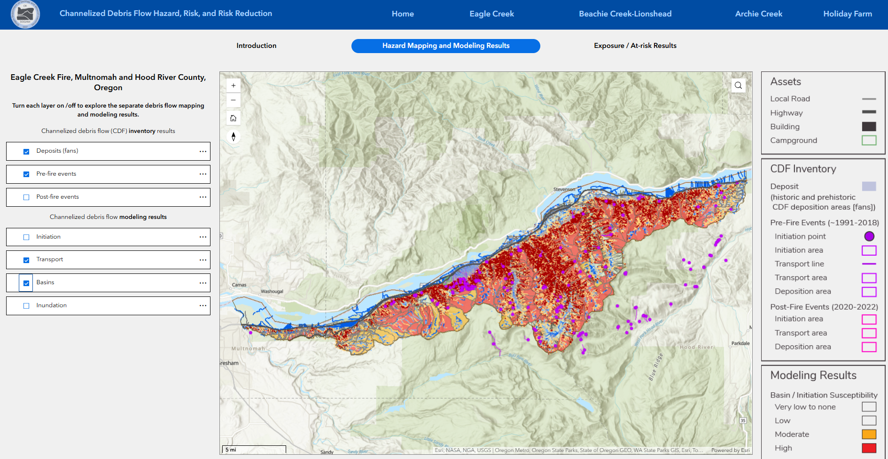The height and width of the screenshot is (459, 888).
Task: Switch to the Beachie Creek-Lionshead page
Action: point(625,14)
